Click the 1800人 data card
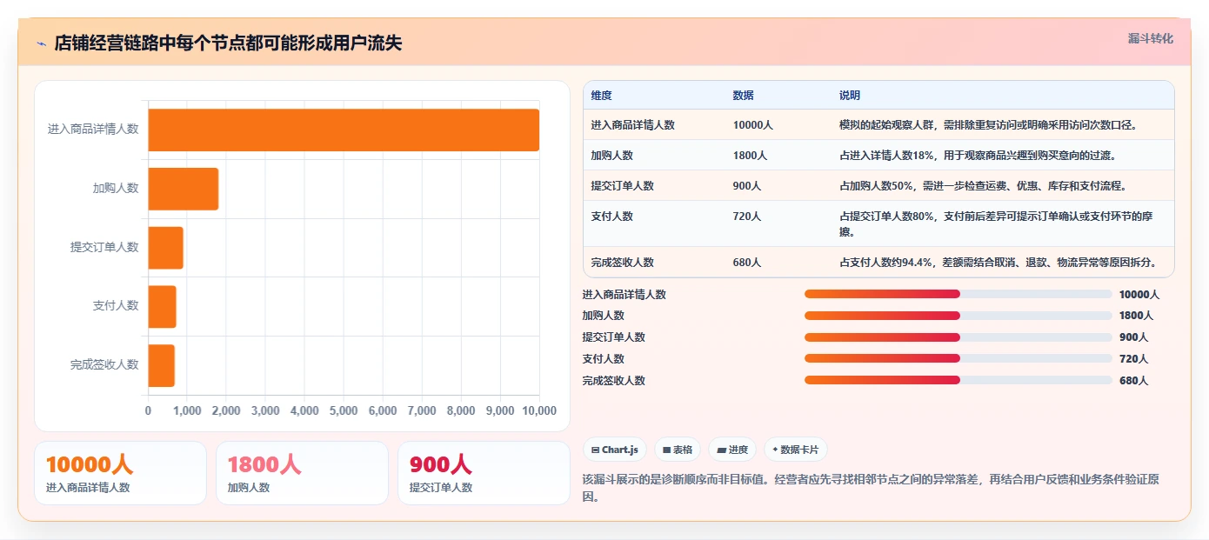1209x540 pixels. click(x=302, y=473)
